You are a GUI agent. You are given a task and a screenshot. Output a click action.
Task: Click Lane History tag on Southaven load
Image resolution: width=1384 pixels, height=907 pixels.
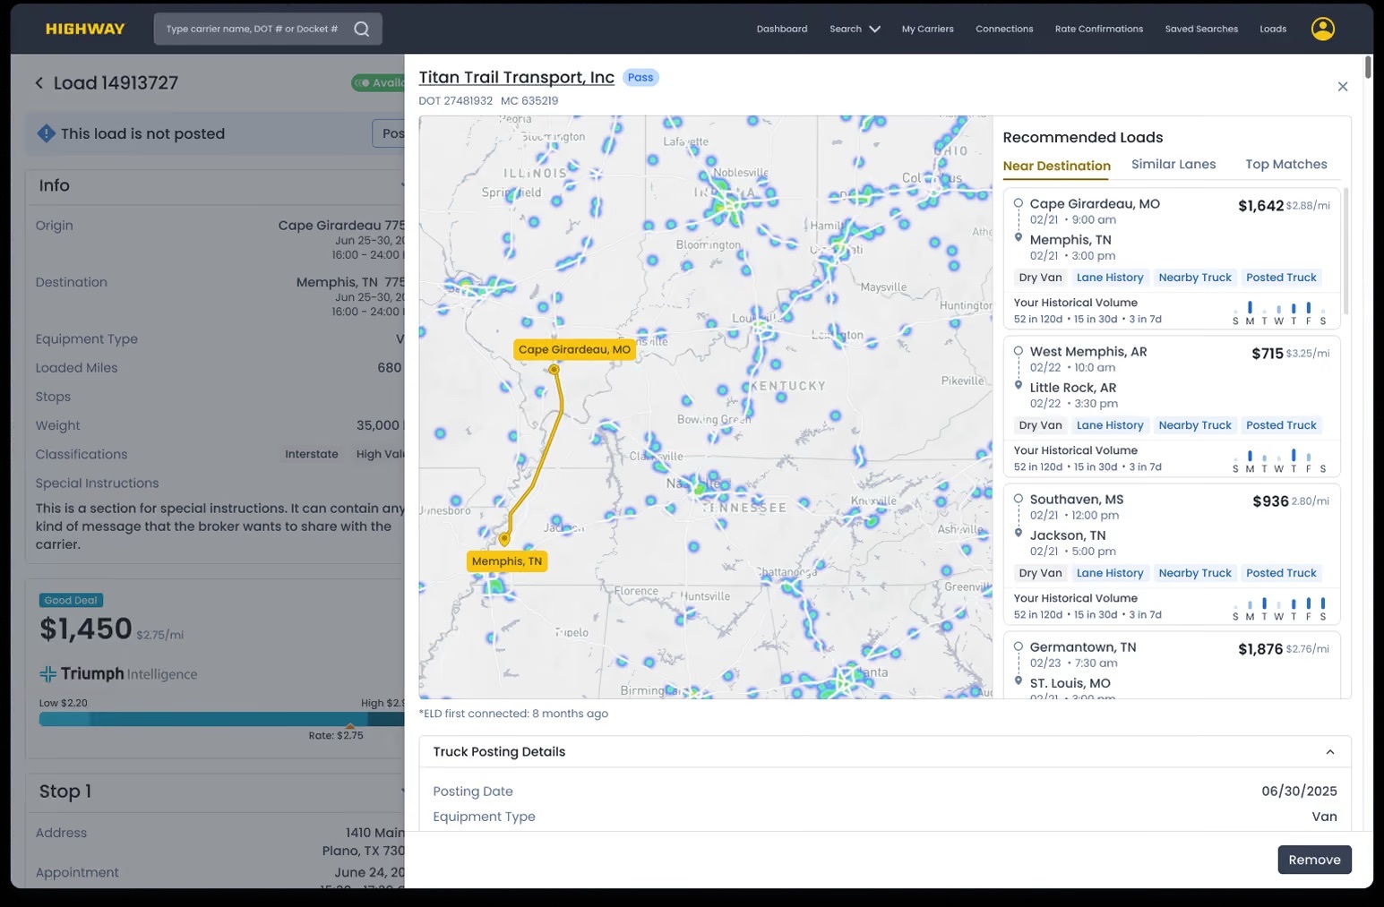[1110, 573]
